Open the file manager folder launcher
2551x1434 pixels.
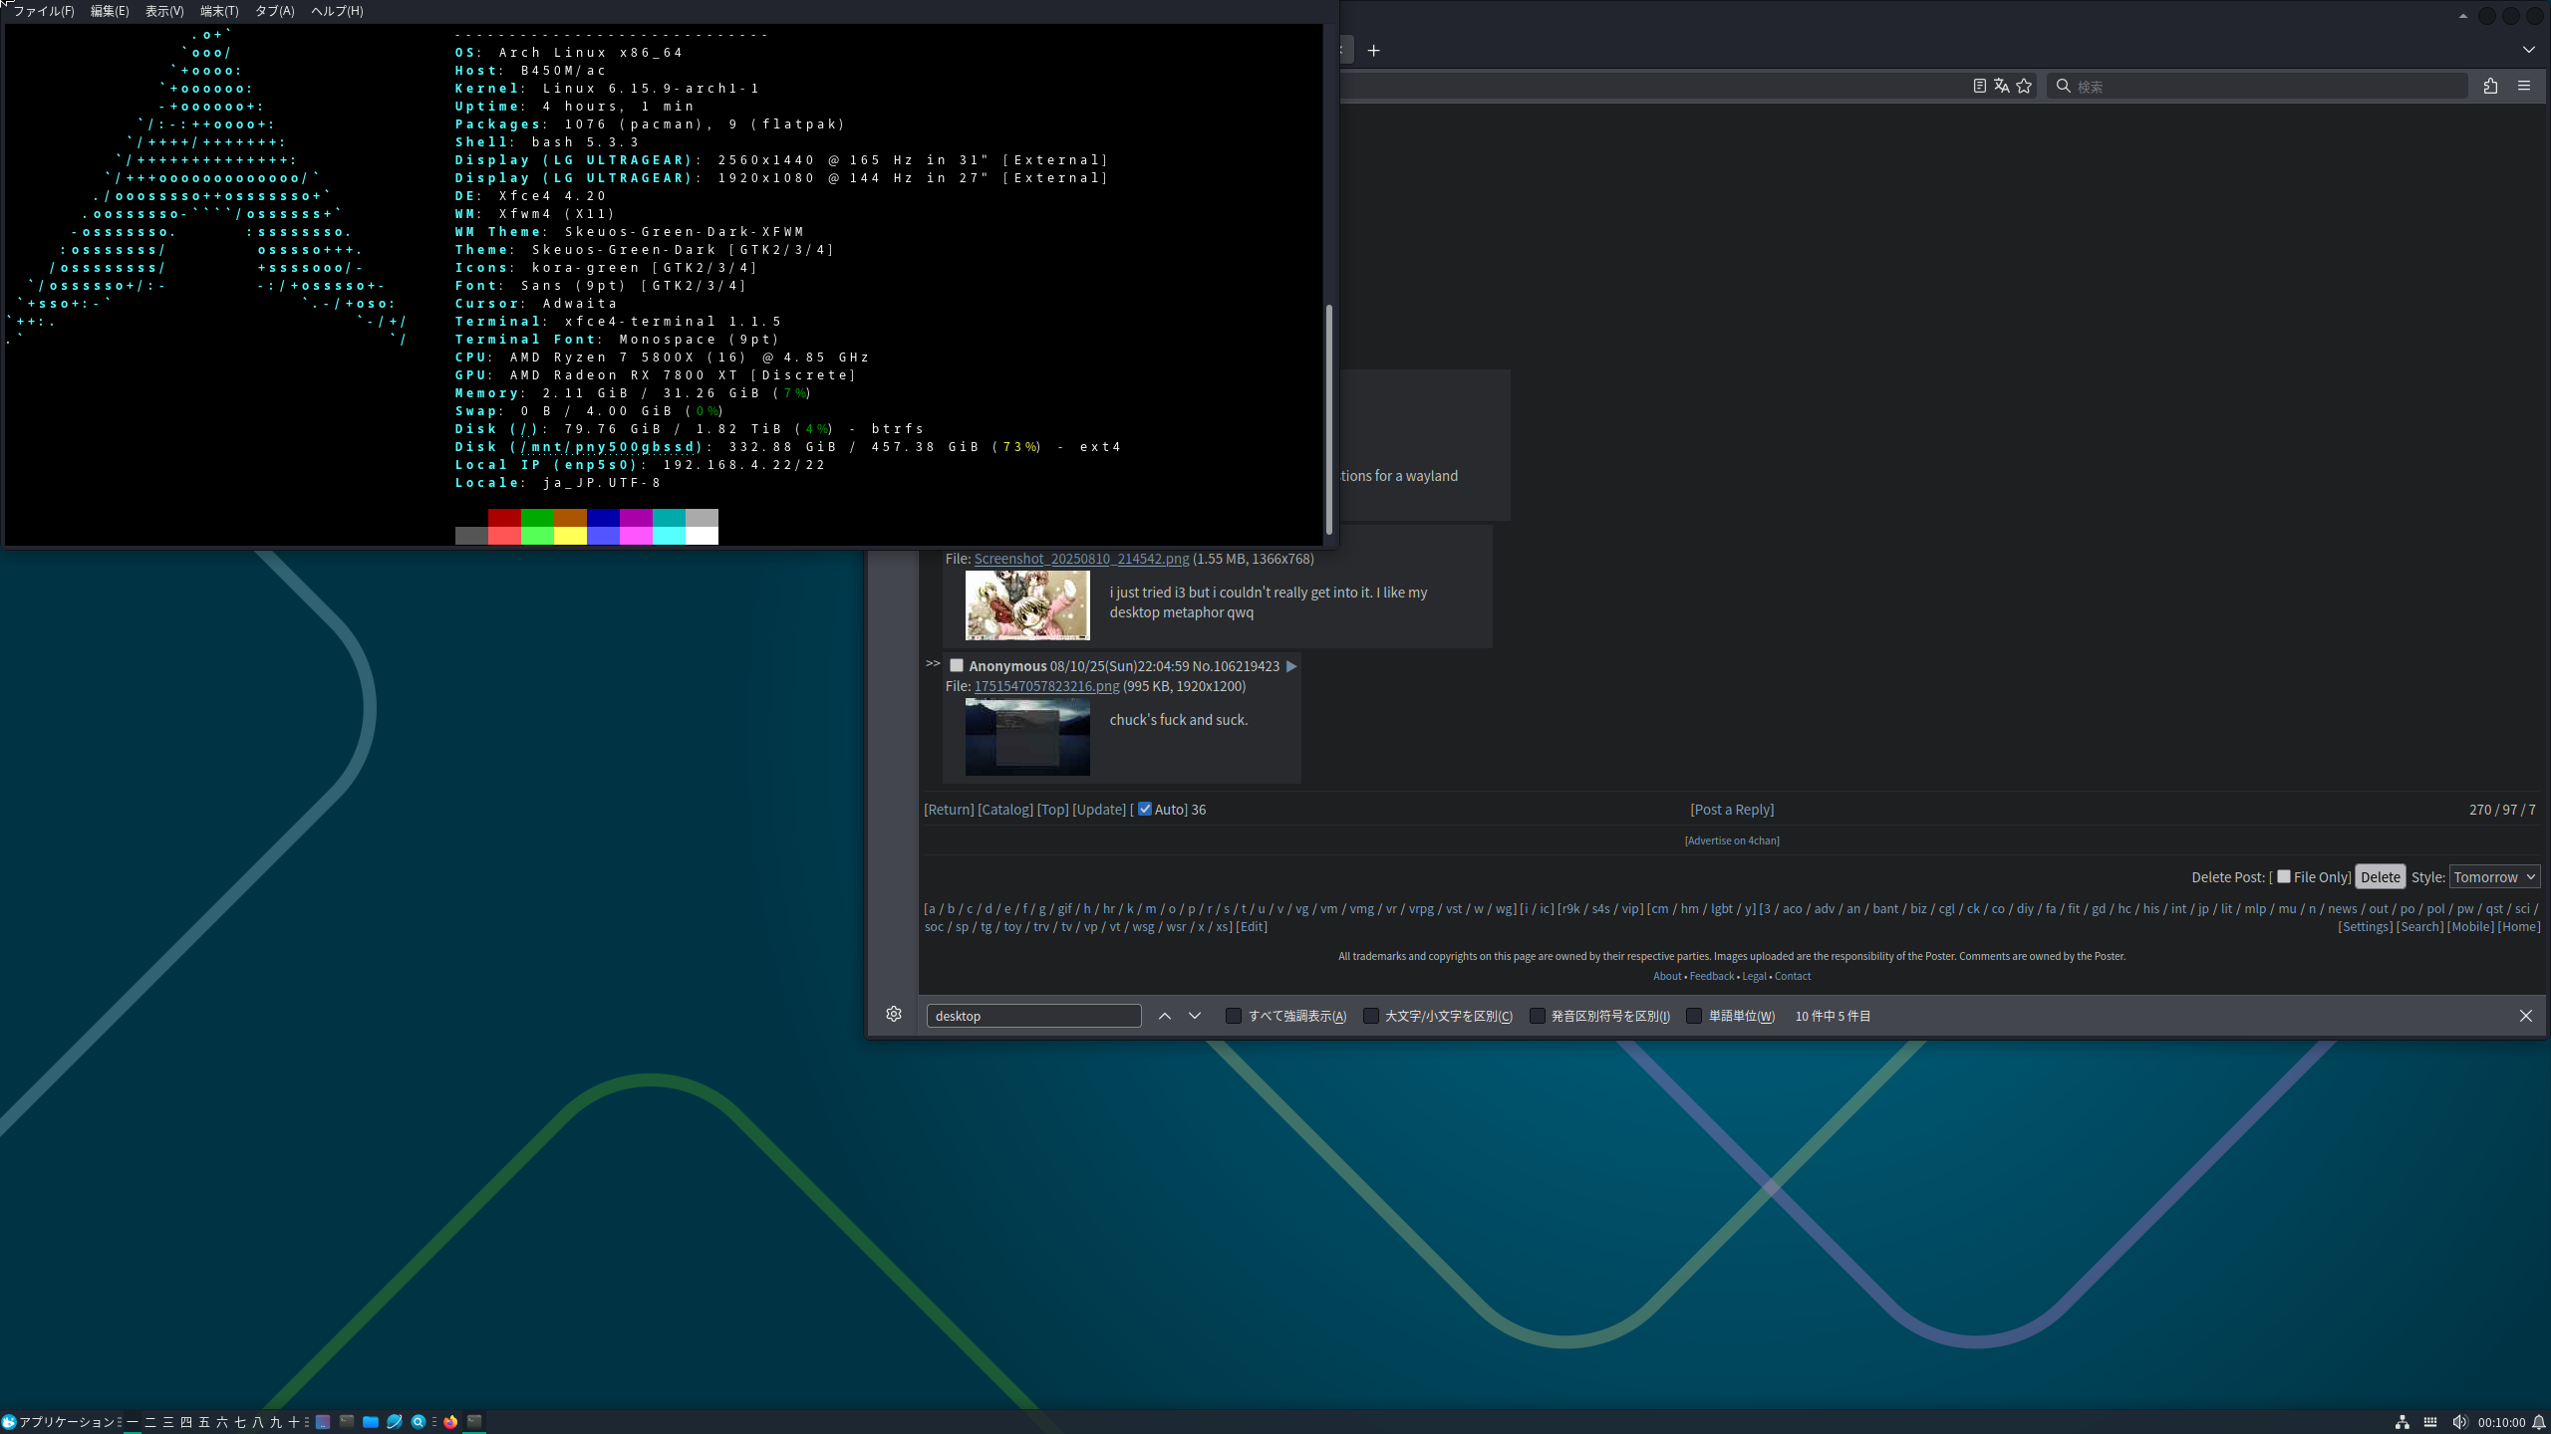click(371, 1422)
